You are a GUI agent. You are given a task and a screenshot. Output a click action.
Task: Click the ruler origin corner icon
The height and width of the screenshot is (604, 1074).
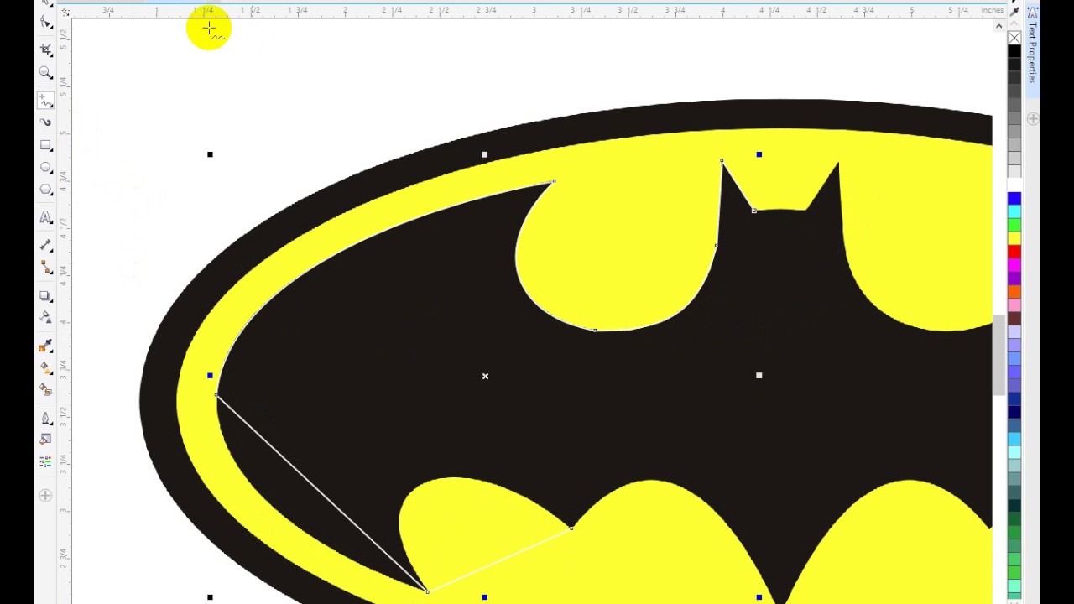click(x=65, y=11)
